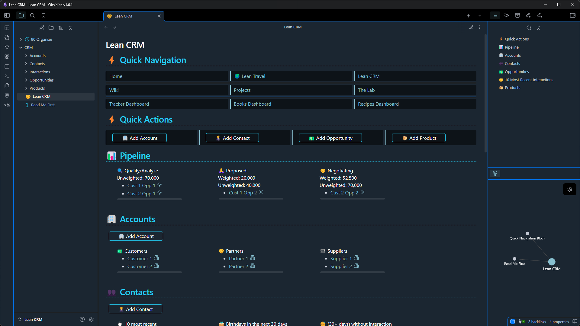Open the Supplier 2 link
The image size is (580, 326).
pos(341,267)
